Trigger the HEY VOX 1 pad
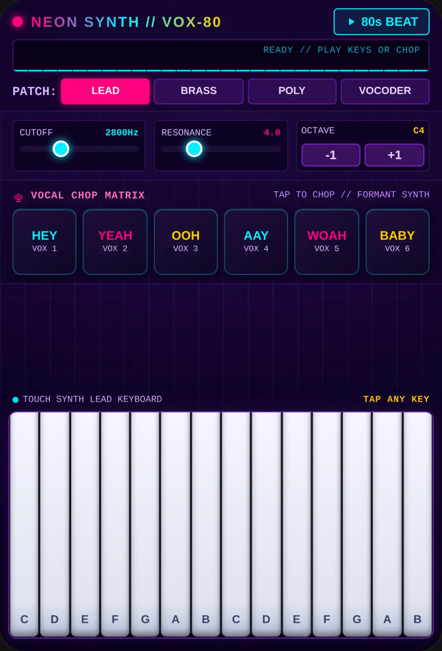This screenshot has height=651, width=442. click(x=44, y=242)
